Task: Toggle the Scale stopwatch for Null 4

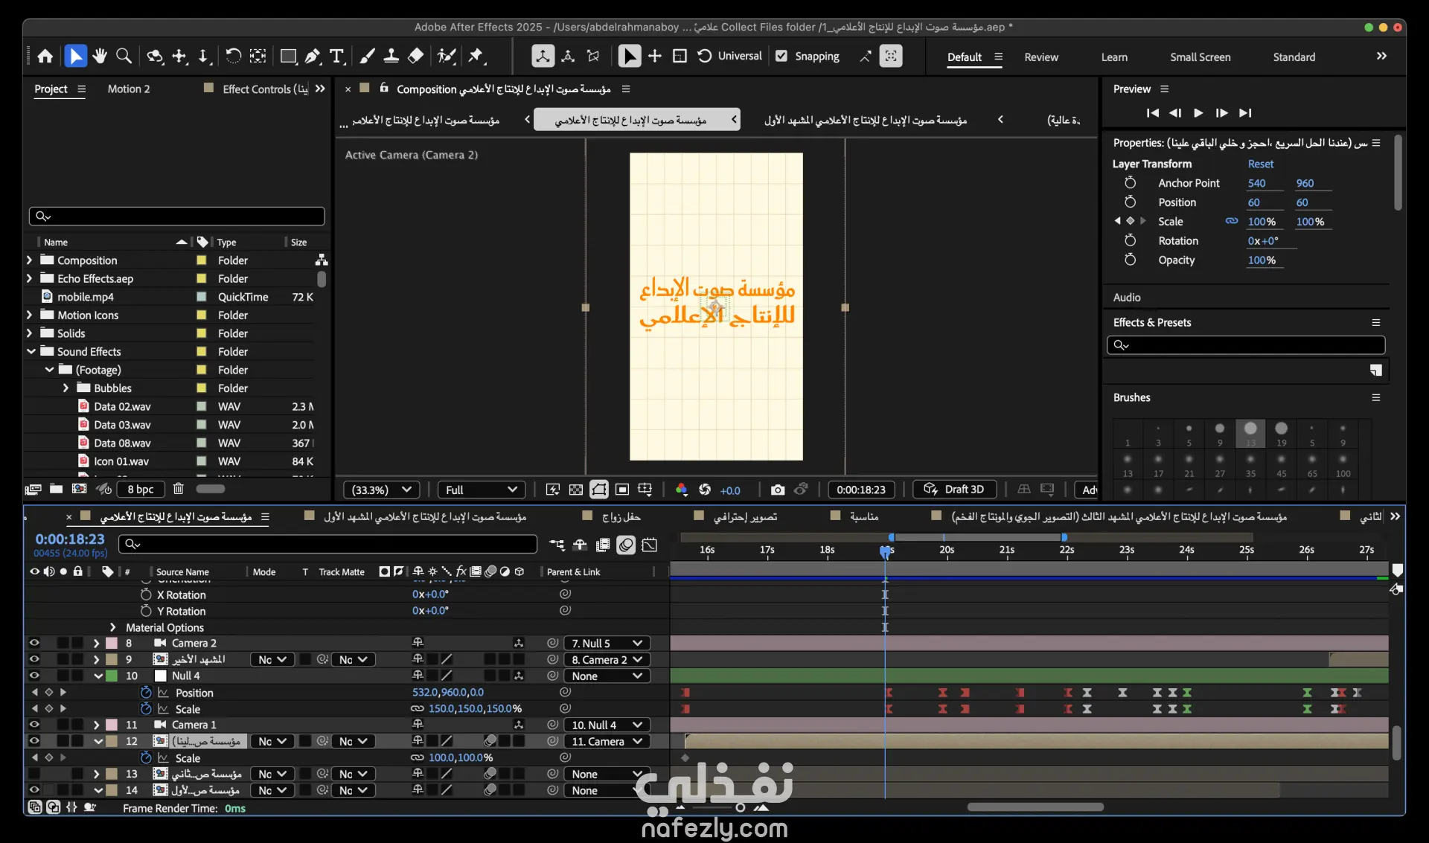Action: pos(146,708)
